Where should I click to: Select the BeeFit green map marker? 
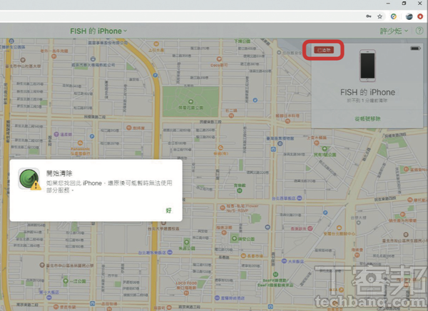pos(275,274)
